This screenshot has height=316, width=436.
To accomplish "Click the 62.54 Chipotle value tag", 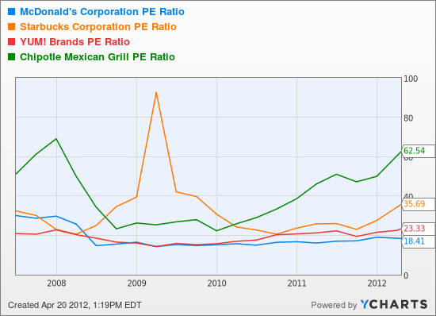I will pos(418,151).
